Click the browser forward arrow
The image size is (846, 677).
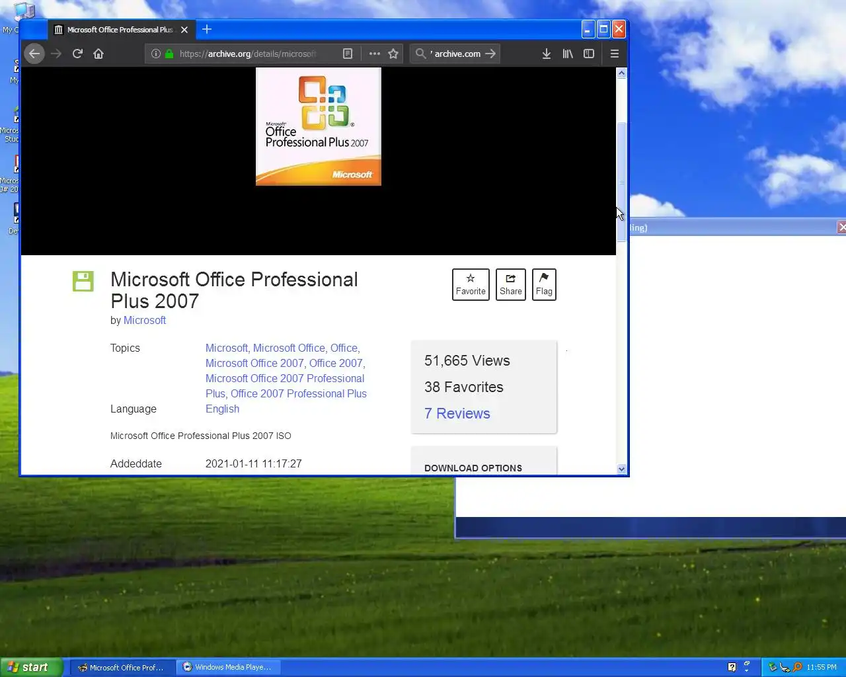(56, 54)
